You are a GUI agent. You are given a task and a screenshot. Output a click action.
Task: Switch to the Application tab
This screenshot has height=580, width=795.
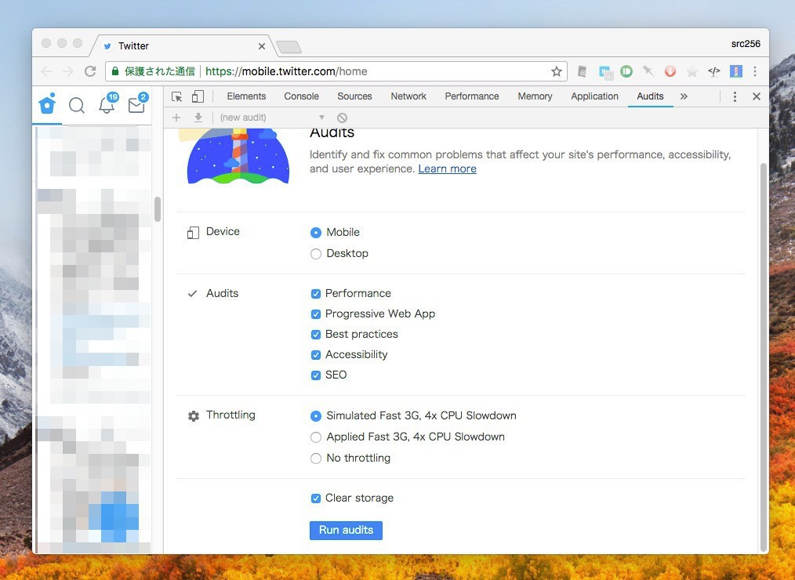point(594,96)
